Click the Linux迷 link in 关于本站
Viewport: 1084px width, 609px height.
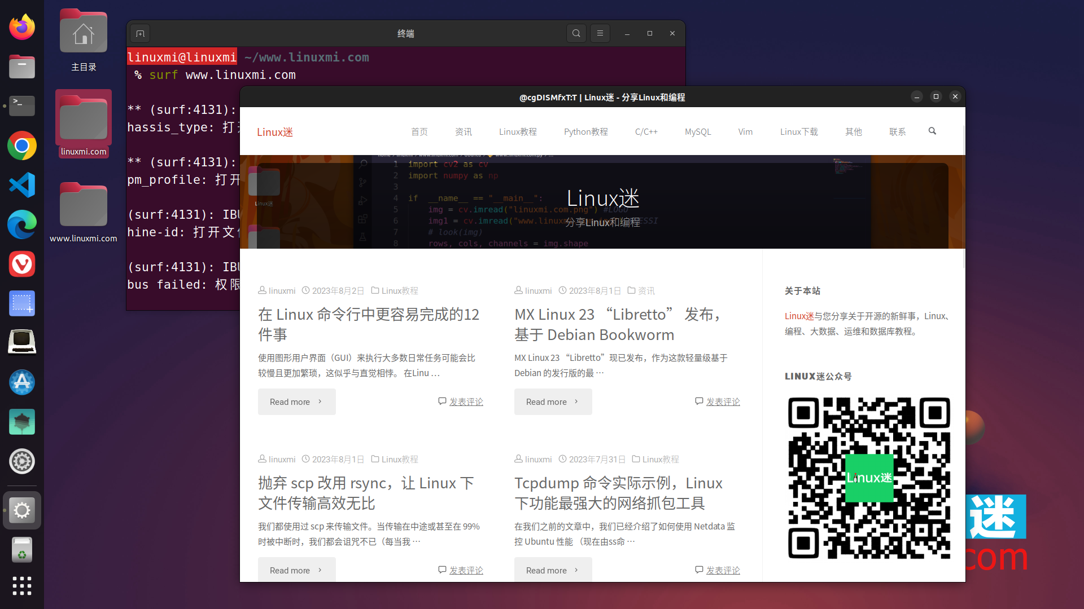click(x=799, y=316)
